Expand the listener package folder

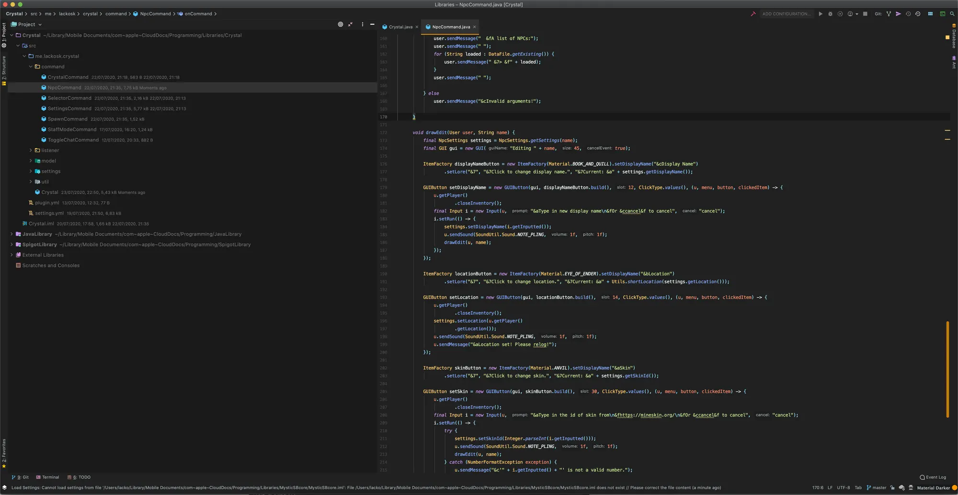pyautogui.click(x=31, y=150)
